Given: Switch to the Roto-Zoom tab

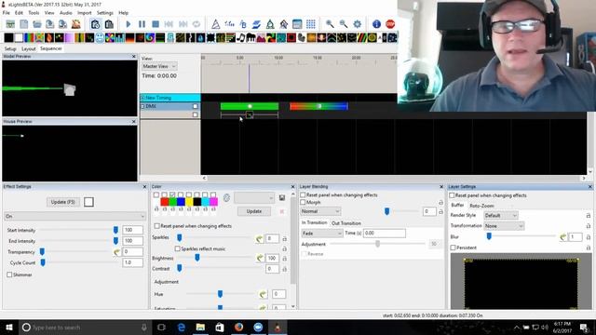Looking at the screenshot, I should pos(481,206).
